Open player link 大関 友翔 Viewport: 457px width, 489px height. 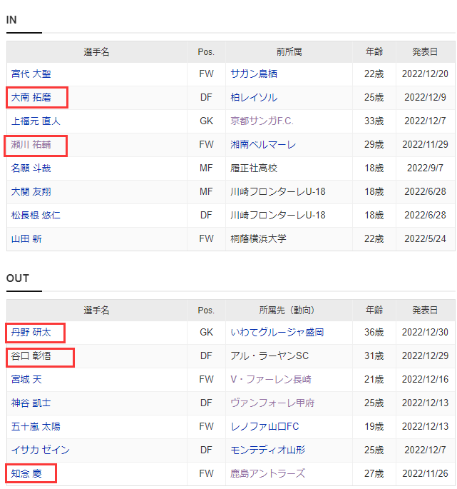31,191
